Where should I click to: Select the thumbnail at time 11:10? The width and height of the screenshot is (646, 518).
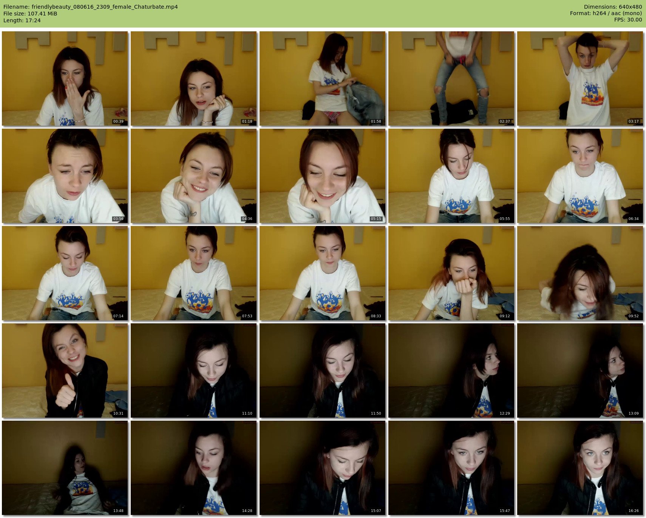194,370
